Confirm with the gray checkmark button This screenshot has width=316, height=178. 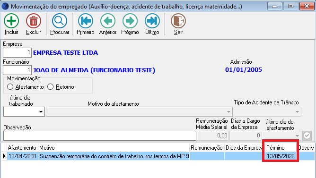point(307,136)
